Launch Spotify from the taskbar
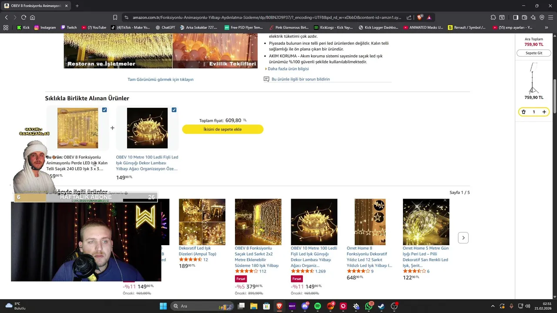The image size is (557, 313). click(x=317, y=306)
